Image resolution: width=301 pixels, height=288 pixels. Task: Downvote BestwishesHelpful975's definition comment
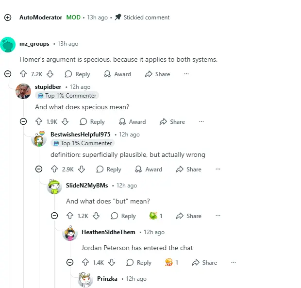[82, 169]
